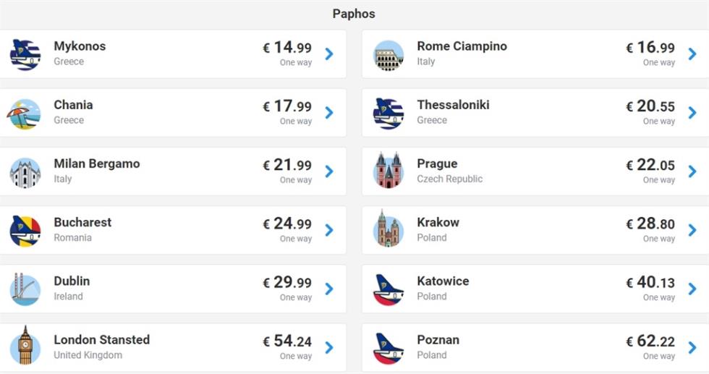Click the Dublin bridge icon
This screenshot has height=374, width=709.
pos(25,289)
